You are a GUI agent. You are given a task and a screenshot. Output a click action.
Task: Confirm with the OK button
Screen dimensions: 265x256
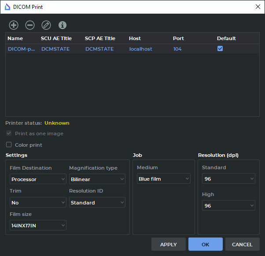(x=206, y=244)
